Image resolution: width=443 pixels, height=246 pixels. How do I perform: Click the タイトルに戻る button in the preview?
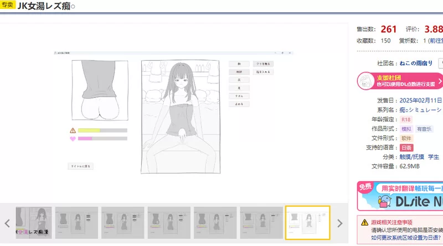pos(80,166)
